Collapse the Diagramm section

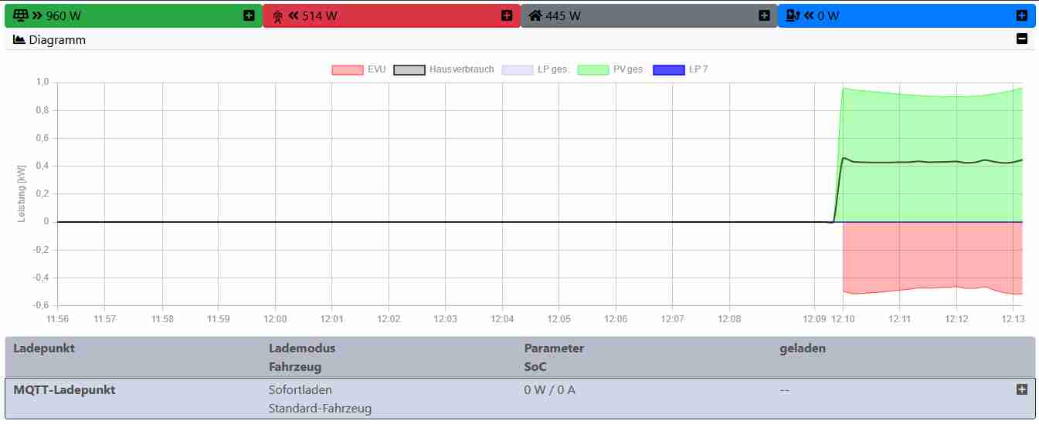(x=1022, y=39)
